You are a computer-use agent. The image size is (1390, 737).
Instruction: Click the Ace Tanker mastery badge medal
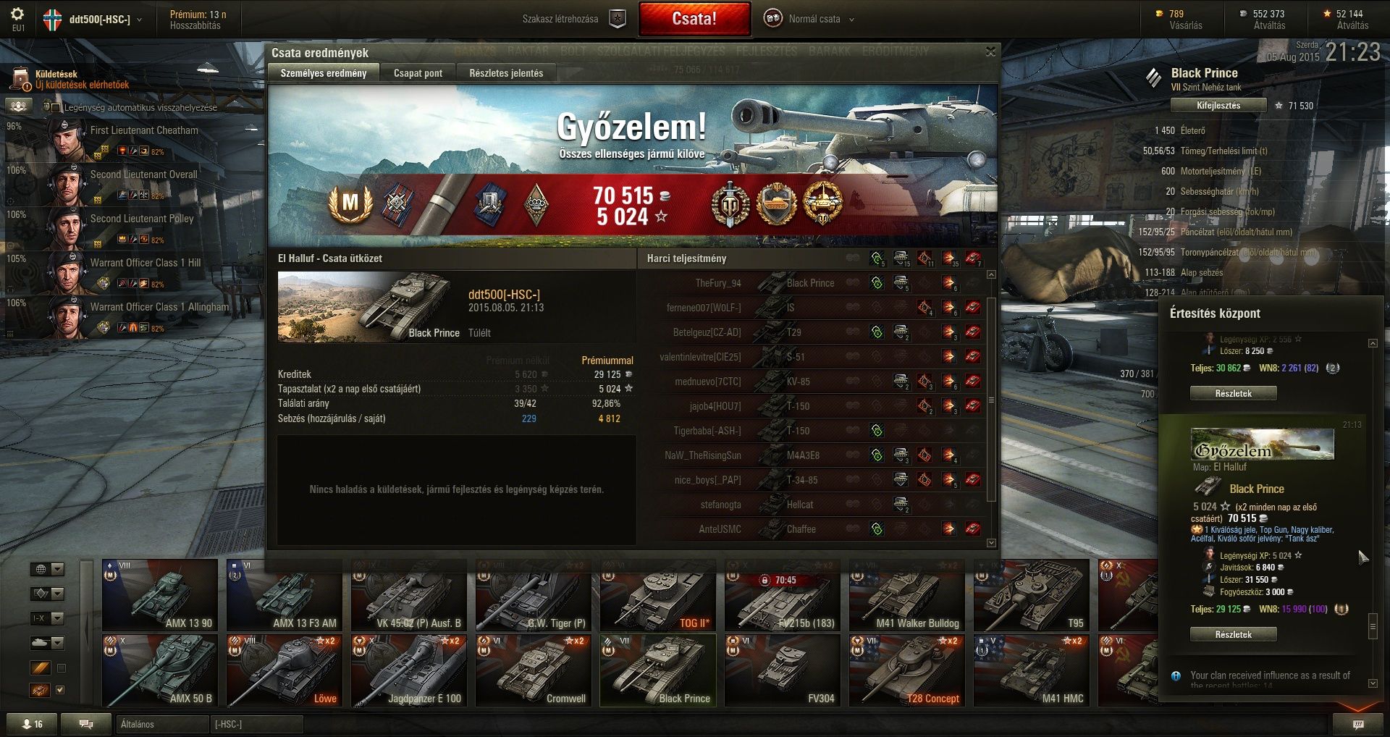pos(350,204)
